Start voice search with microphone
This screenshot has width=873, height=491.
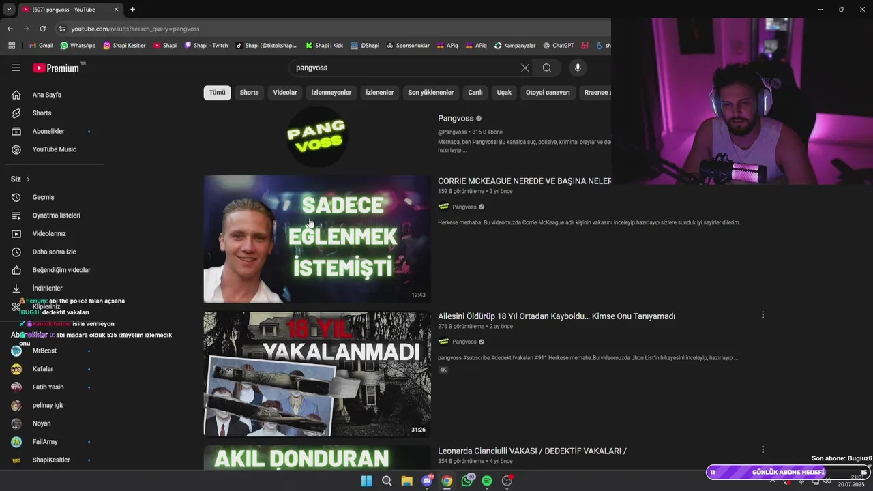[x=578, y=68]
